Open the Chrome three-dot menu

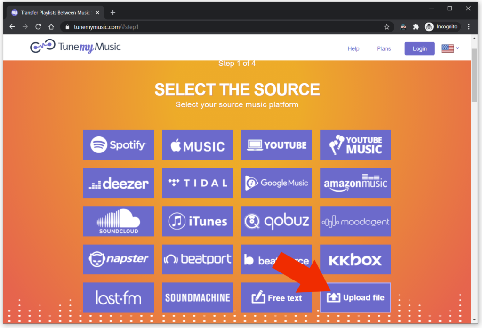(468, 27)
